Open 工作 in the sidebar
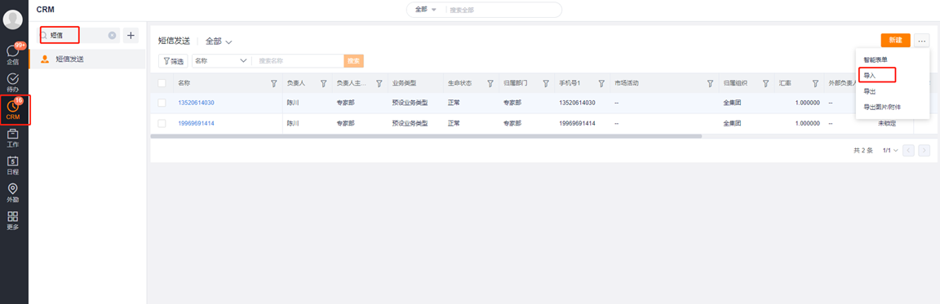940x304 pixels. click(12, 139)
